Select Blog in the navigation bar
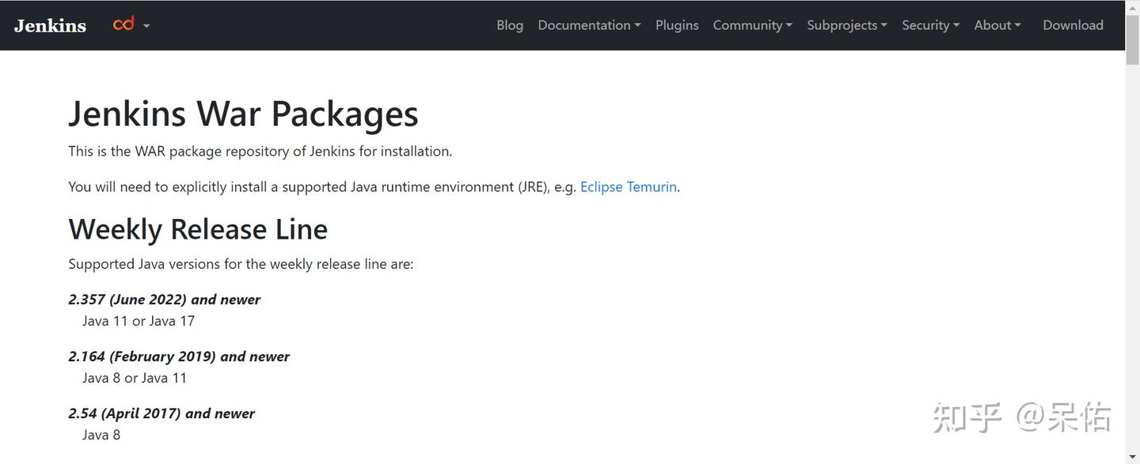1140x464 pixels. coord(509,25)
